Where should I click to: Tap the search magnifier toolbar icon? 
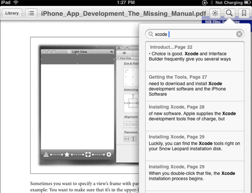click(229, 13)
